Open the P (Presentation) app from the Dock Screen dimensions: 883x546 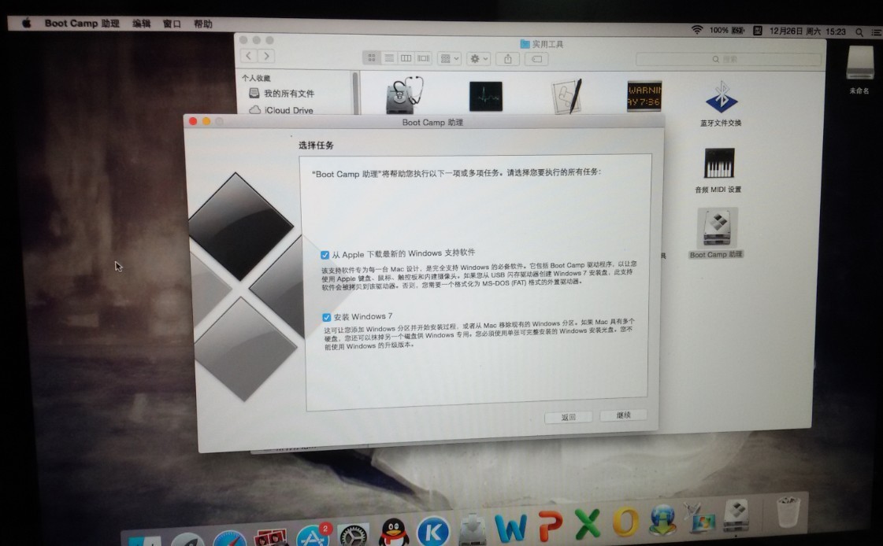550,526
